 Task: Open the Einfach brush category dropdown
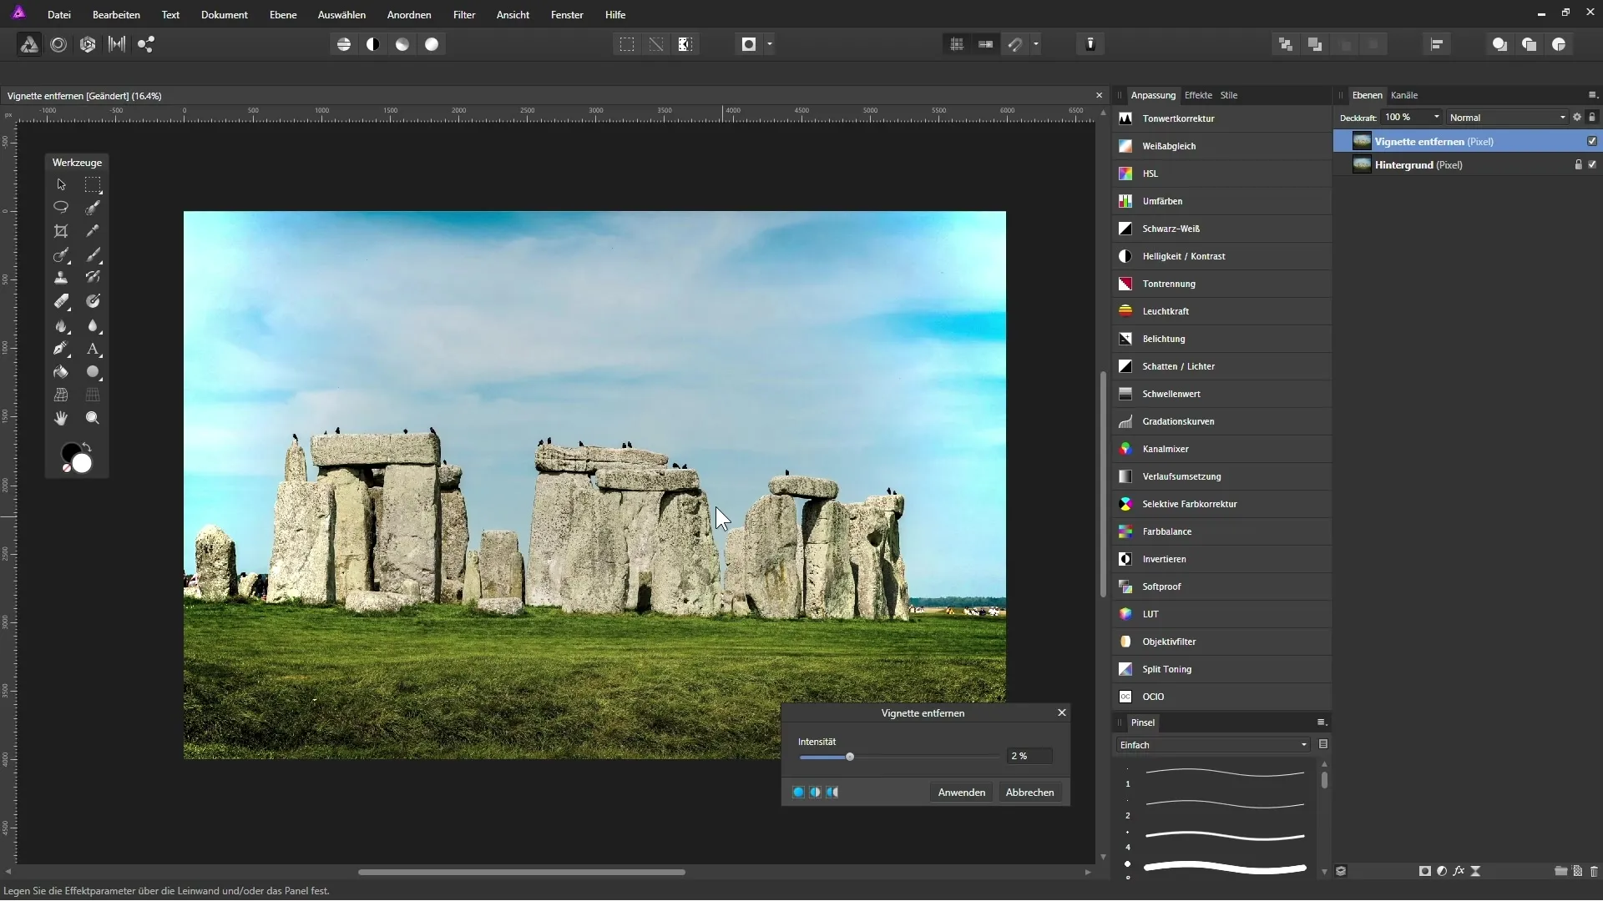pyautogui.click(x=1213, y=745)
